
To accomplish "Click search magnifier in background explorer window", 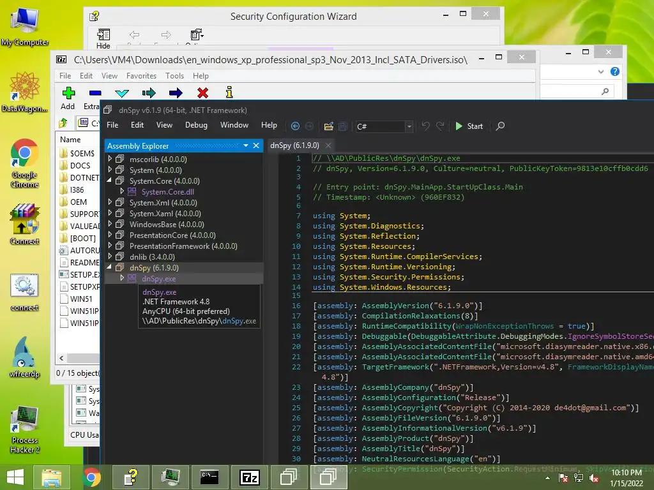I will tap(605, 91).
